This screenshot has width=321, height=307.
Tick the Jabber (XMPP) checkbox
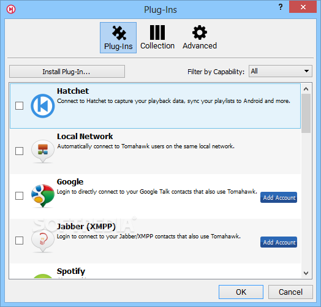[19, 240]
